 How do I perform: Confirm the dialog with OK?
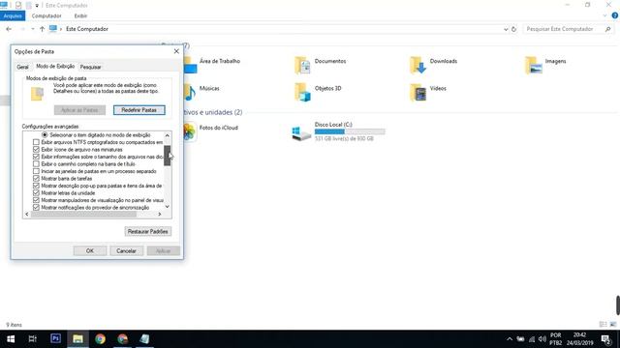90,251
